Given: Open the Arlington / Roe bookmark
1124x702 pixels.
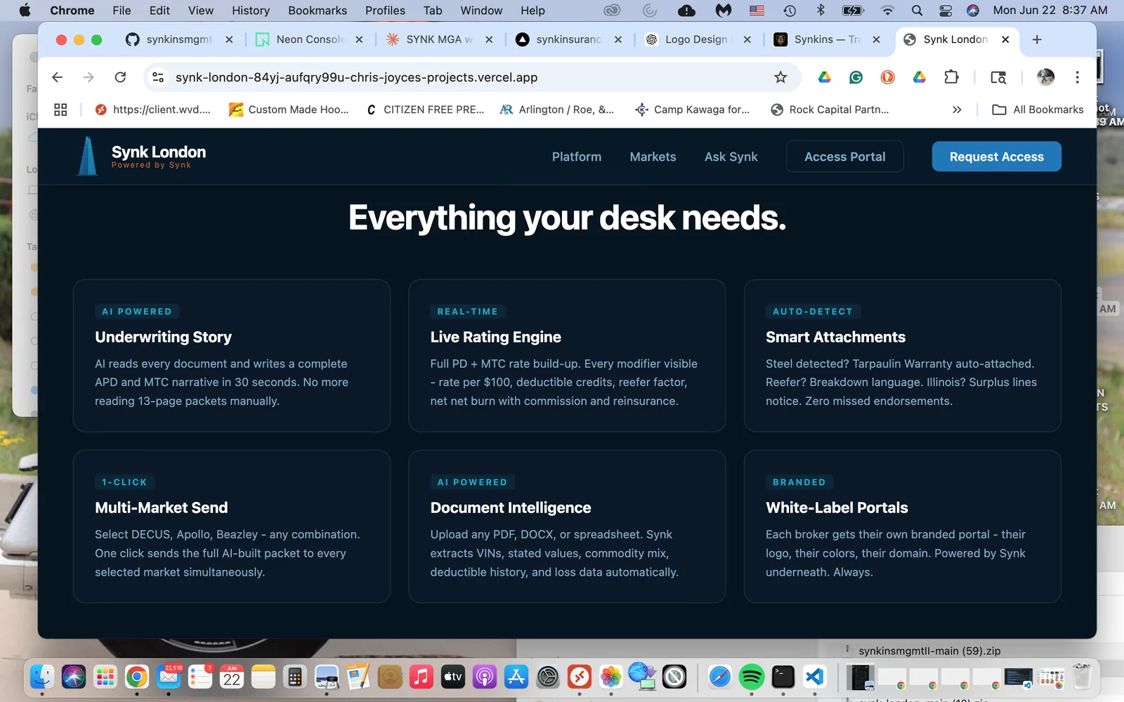Looking at the screenshot, I should coord(556,110).
